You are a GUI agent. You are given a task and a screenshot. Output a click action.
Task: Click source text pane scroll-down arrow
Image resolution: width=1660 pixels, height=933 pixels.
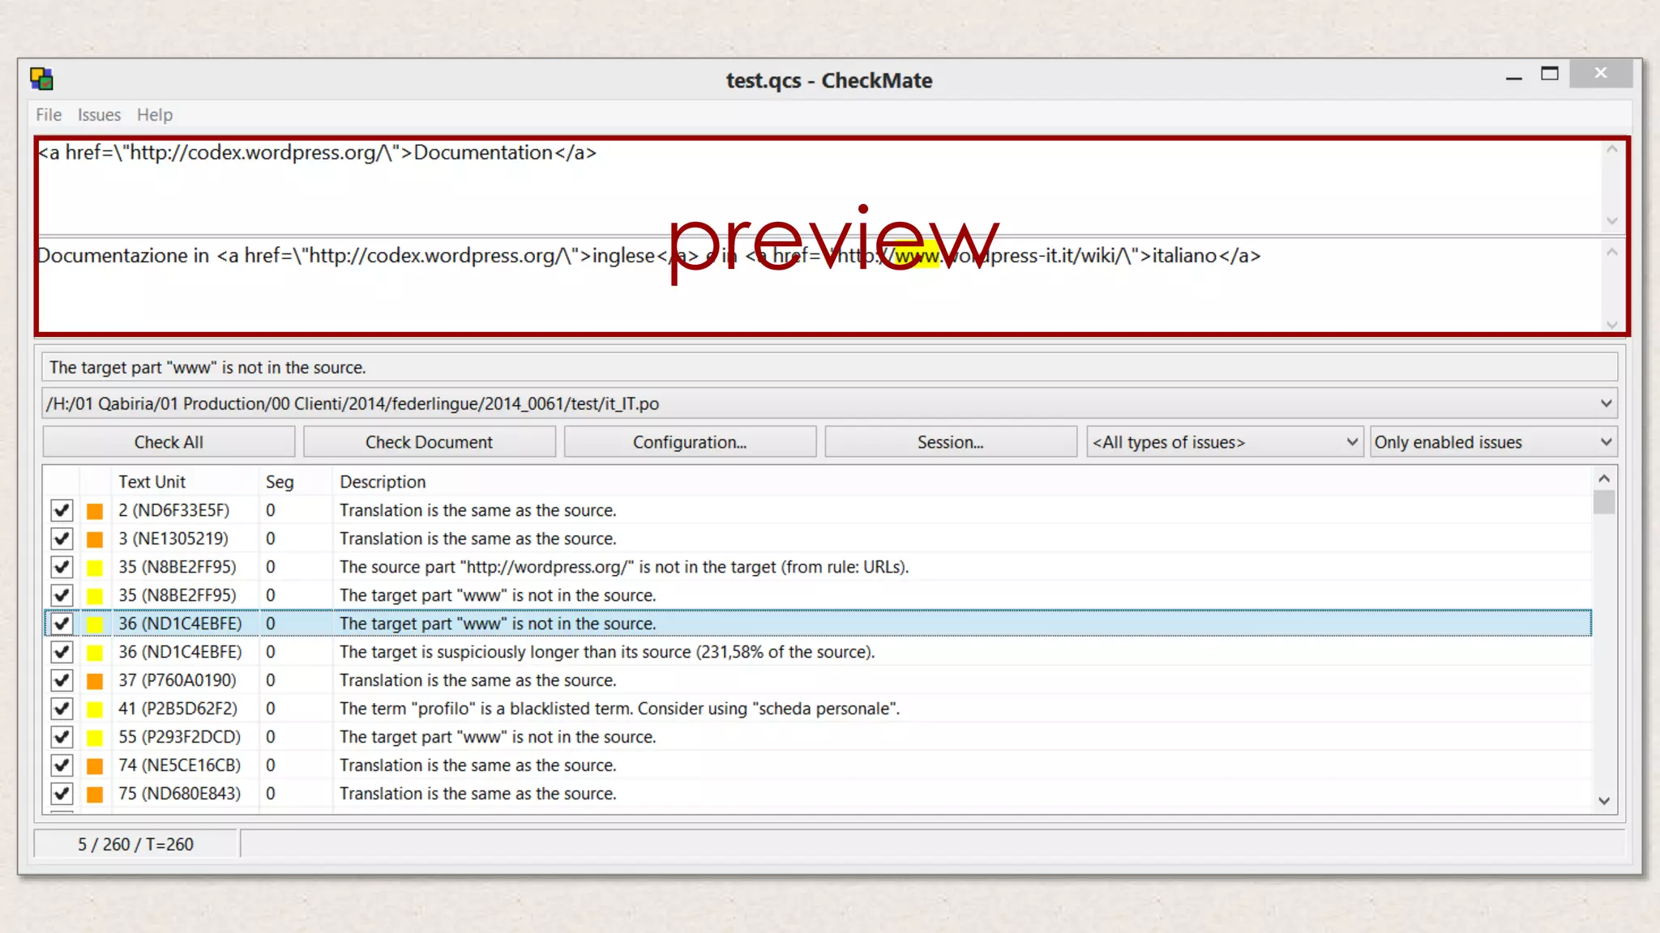(1611, 220)
